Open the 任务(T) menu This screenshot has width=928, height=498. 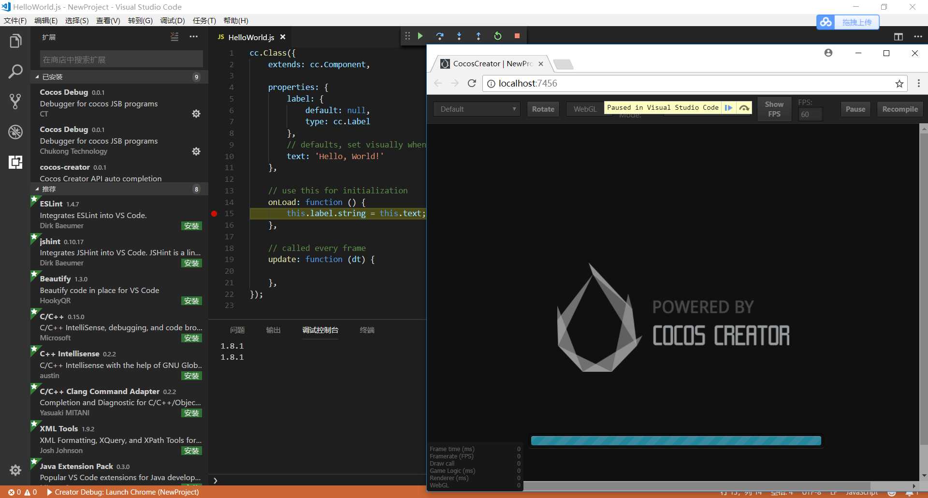pyautogui.click(x=204, y=20)
